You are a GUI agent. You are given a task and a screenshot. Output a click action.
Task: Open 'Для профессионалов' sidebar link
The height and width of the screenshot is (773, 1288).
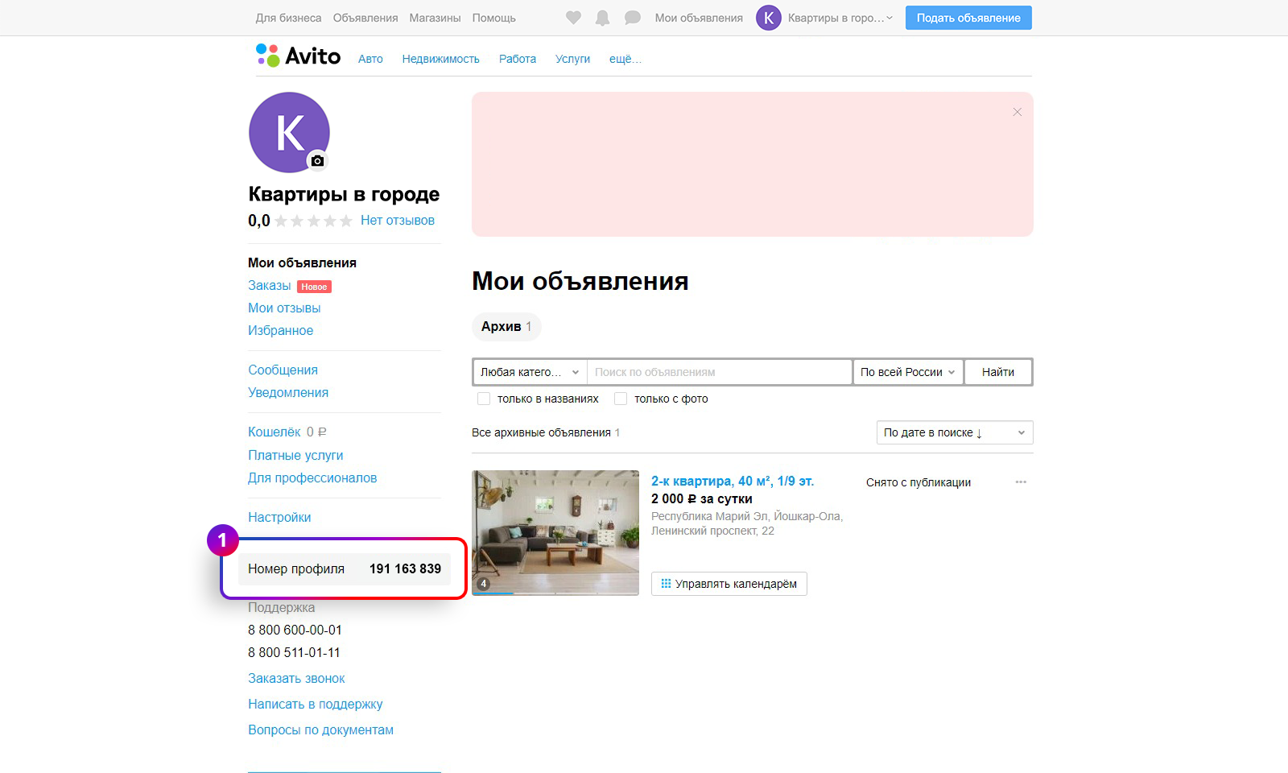coord(312,478)
